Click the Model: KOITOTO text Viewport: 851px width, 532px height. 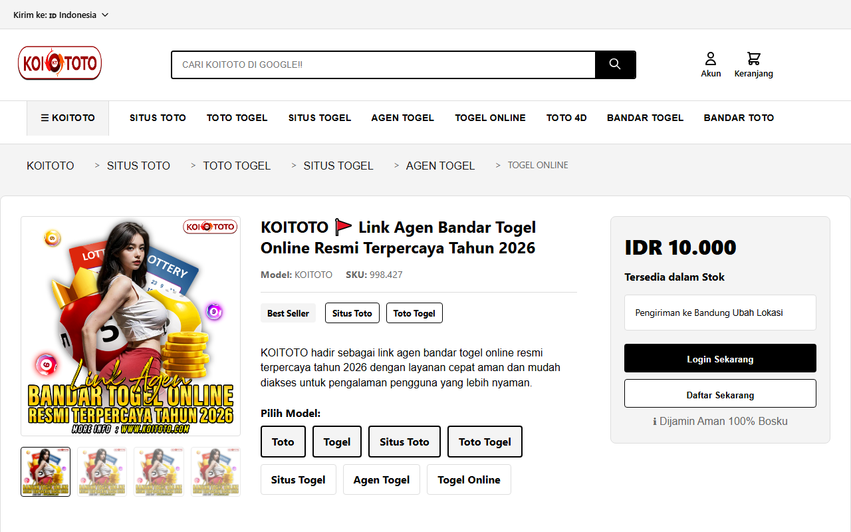[x=297, y=275]
